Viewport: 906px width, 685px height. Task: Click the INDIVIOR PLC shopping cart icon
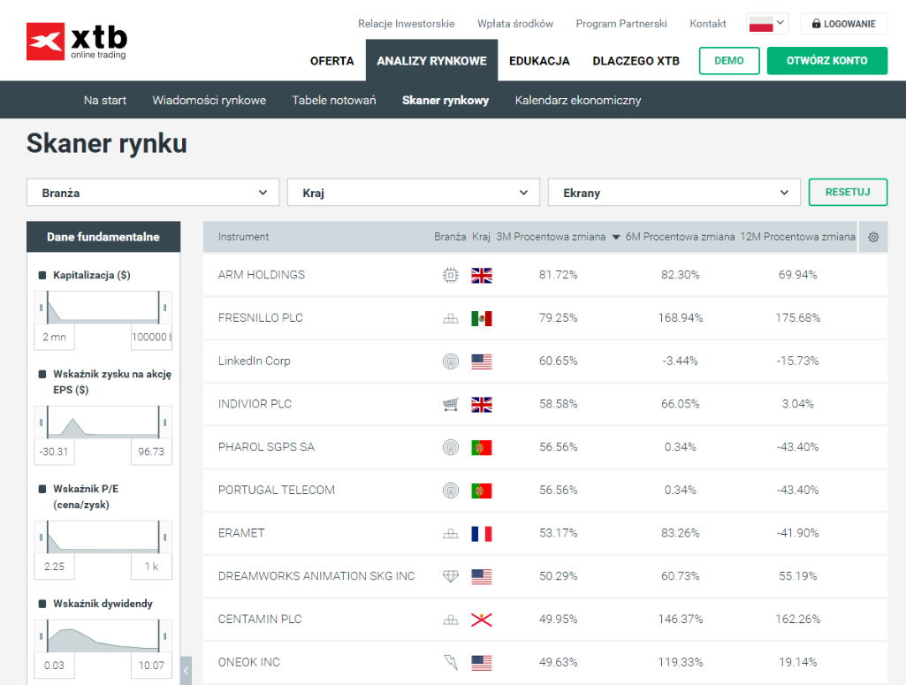point(451,404)
